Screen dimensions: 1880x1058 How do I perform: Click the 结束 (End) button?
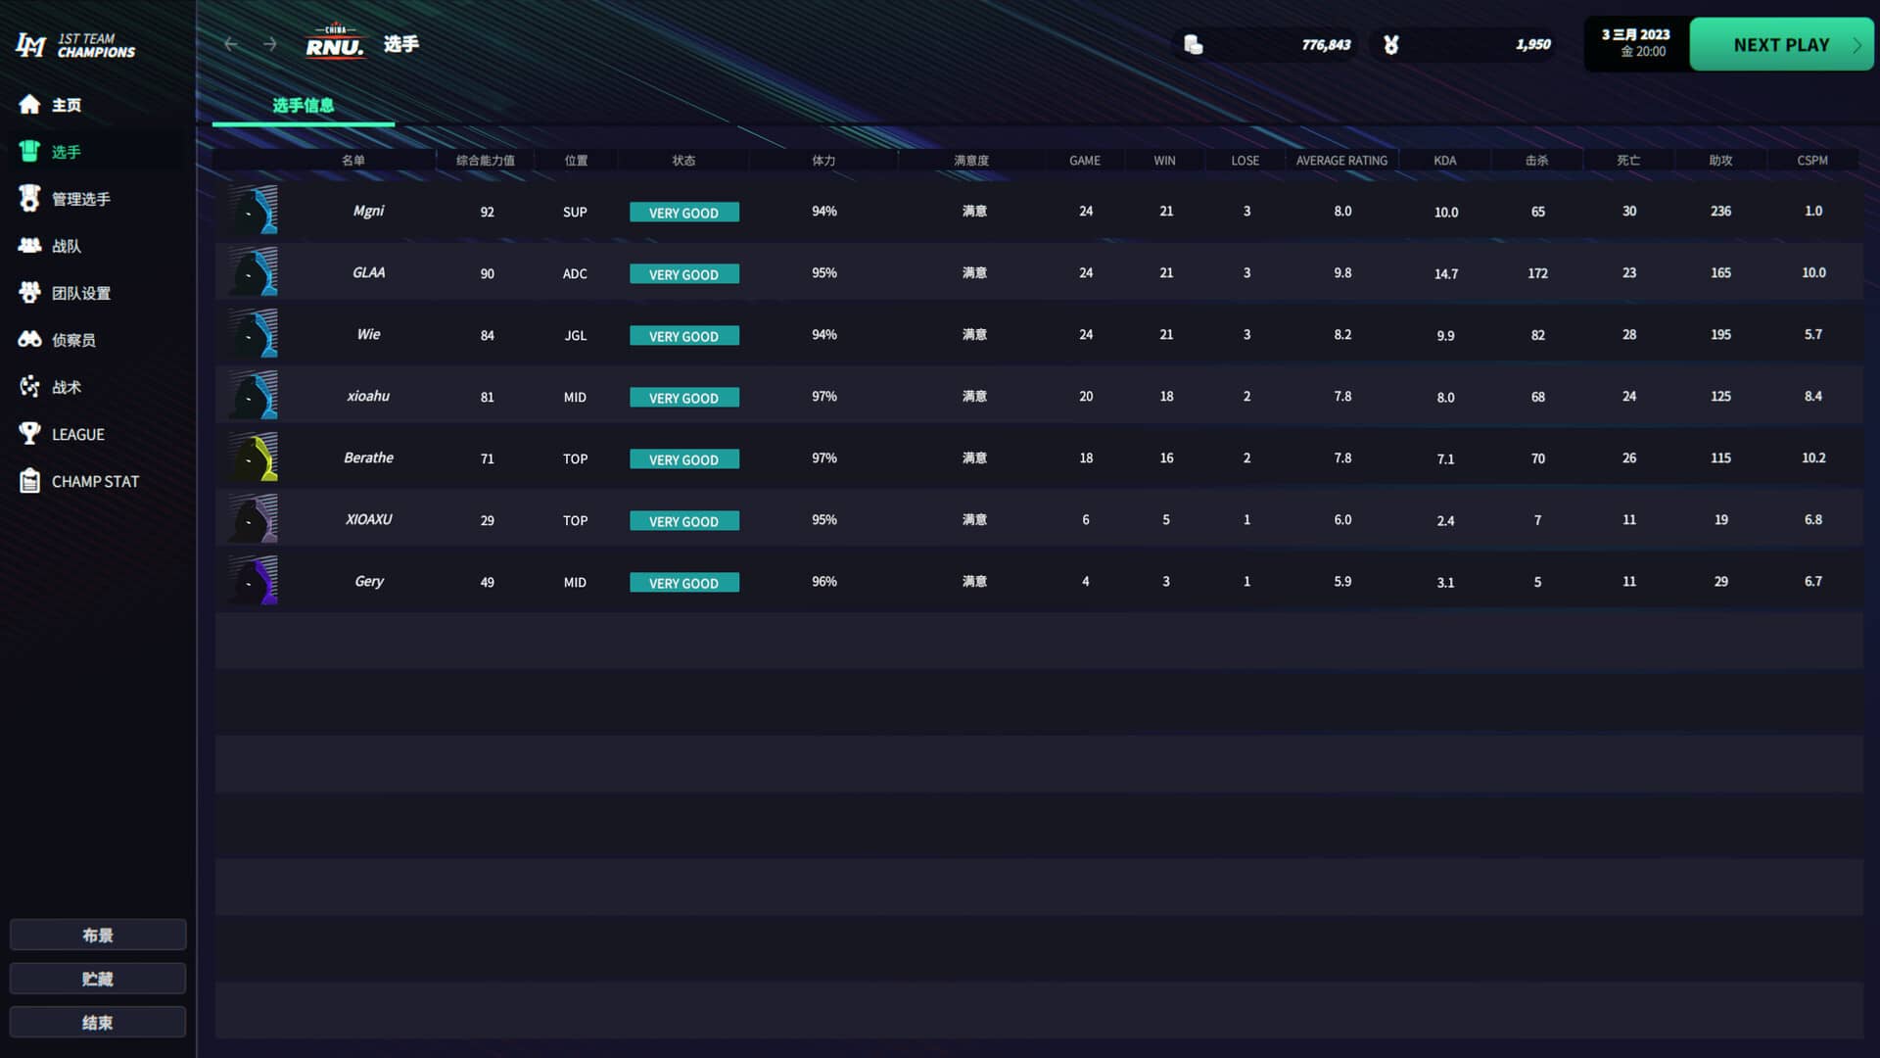click(x=97, y=1022)
